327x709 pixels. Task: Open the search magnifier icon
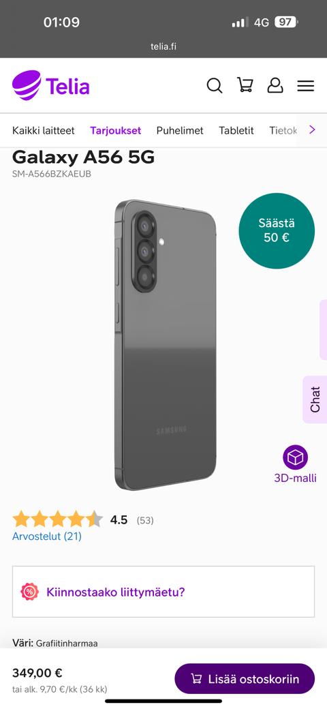(215, 85)
